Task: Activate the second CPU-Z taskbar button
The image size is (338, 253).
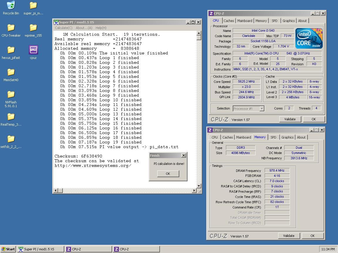Action: coord(136,249)
